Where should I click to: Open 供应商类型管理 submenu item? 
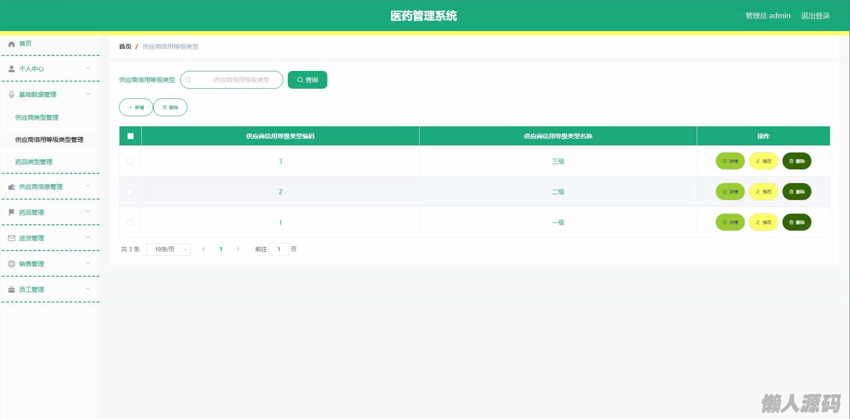point(37,117)
